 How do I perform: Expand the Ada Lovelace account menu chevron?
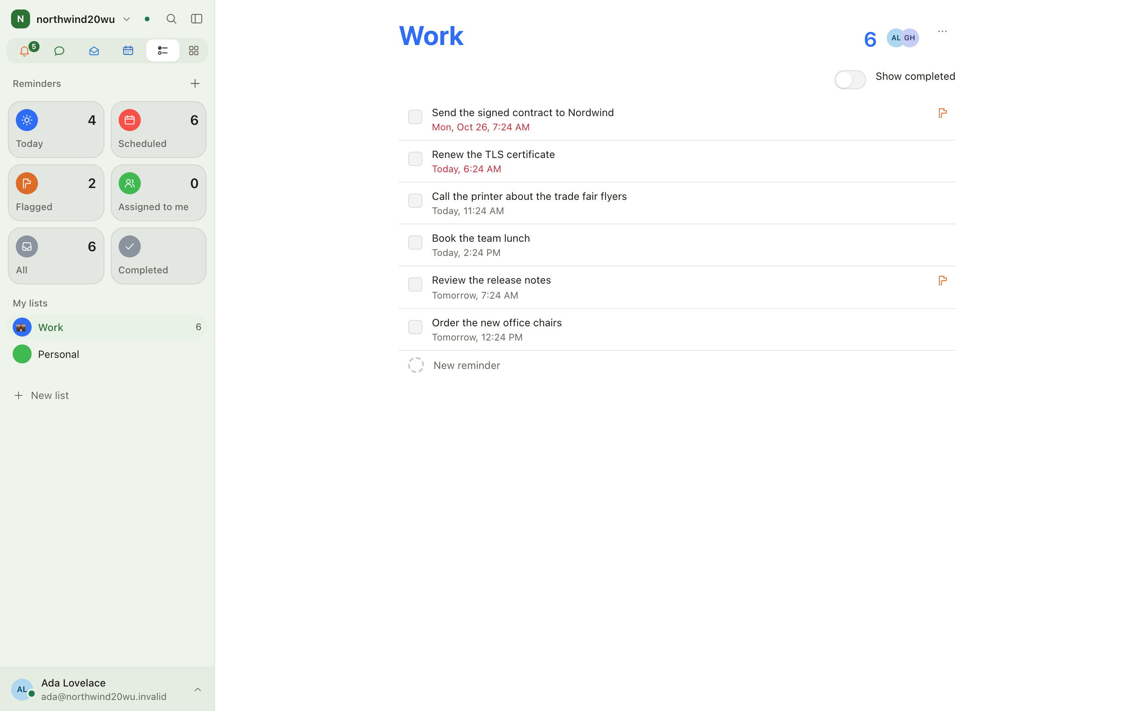tap(198, 689)
